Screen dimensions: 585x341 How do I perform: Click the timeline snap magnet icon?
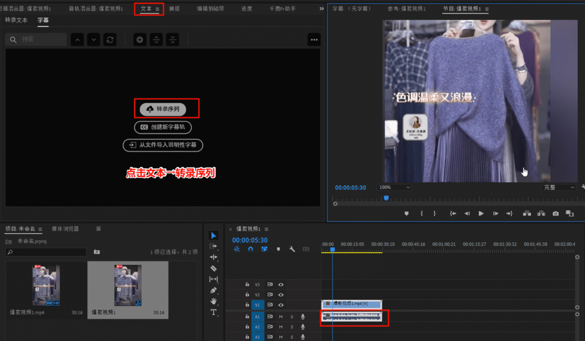(x=250, y=249)
